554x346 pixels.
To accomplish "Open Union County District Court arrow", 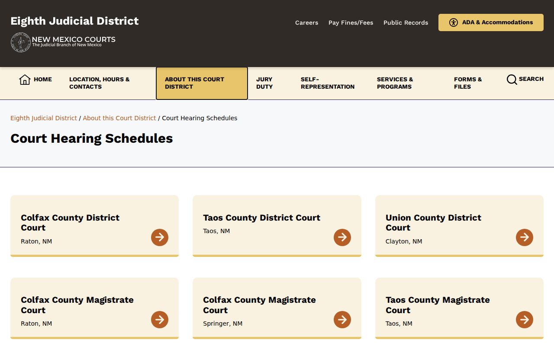I will [x=525, y=237].
